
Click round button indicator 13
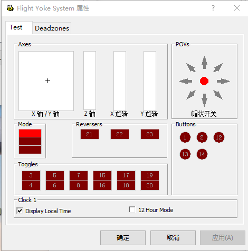pos(185,154)
